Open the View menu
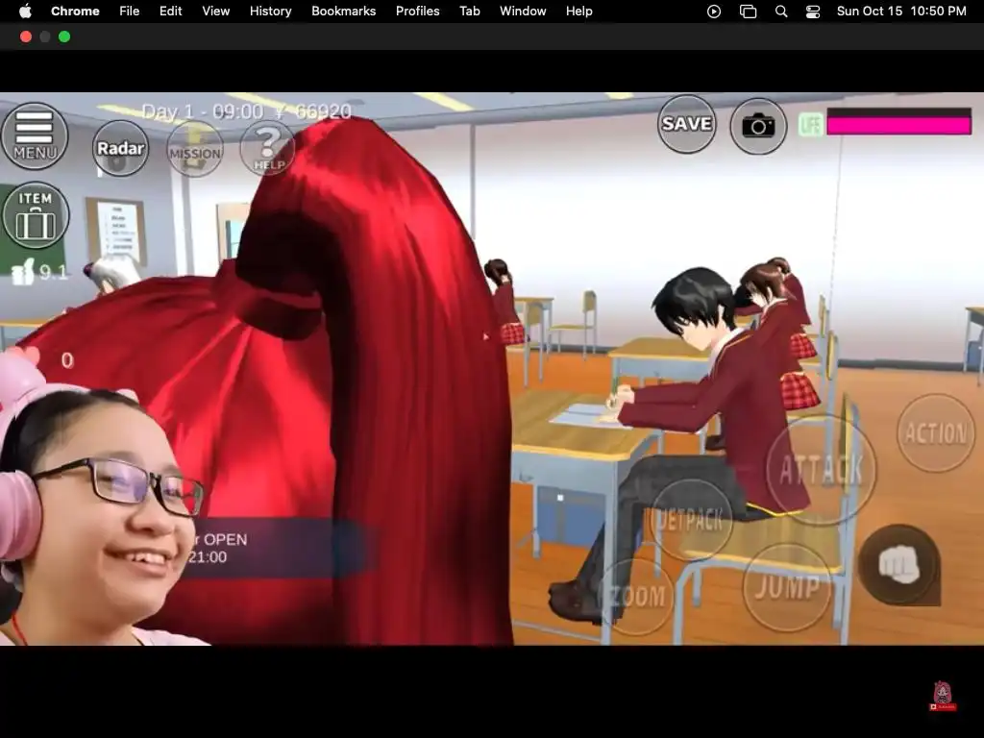This screenshot has height=738, width=984. [215, 12]
